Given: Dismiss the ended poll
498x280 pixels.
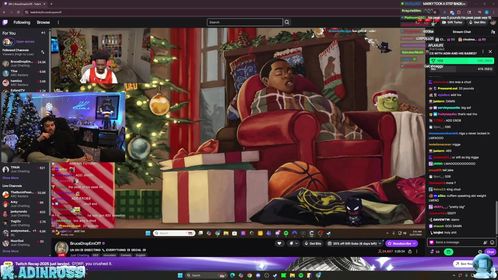Looking at the screenshot, I should pyautogui.click(x=490, y=51).
